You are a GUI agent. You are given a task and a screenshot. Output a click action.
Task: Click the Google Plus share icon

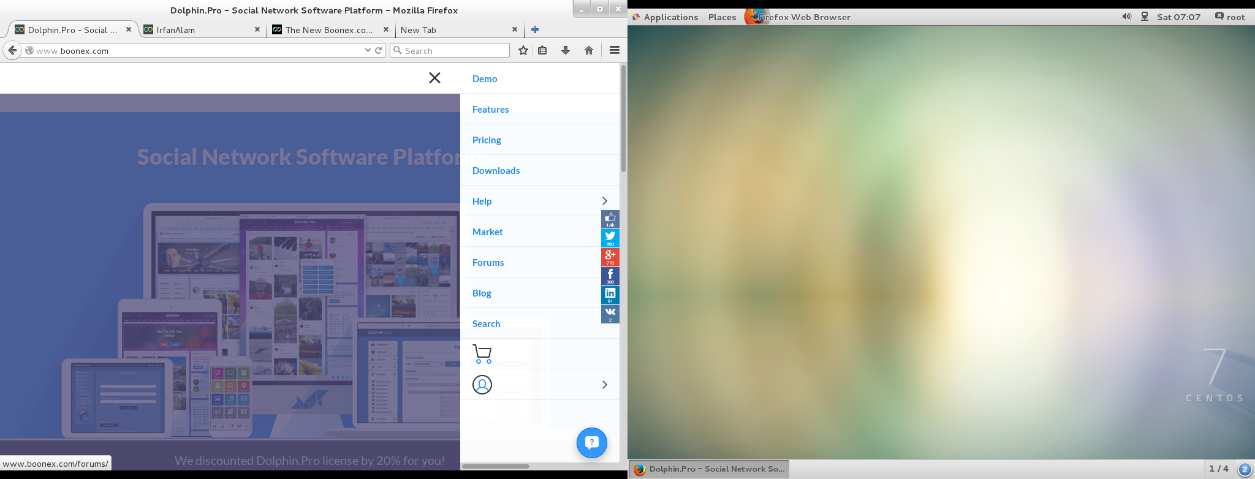pyautogui.click(x=610, y=257)
